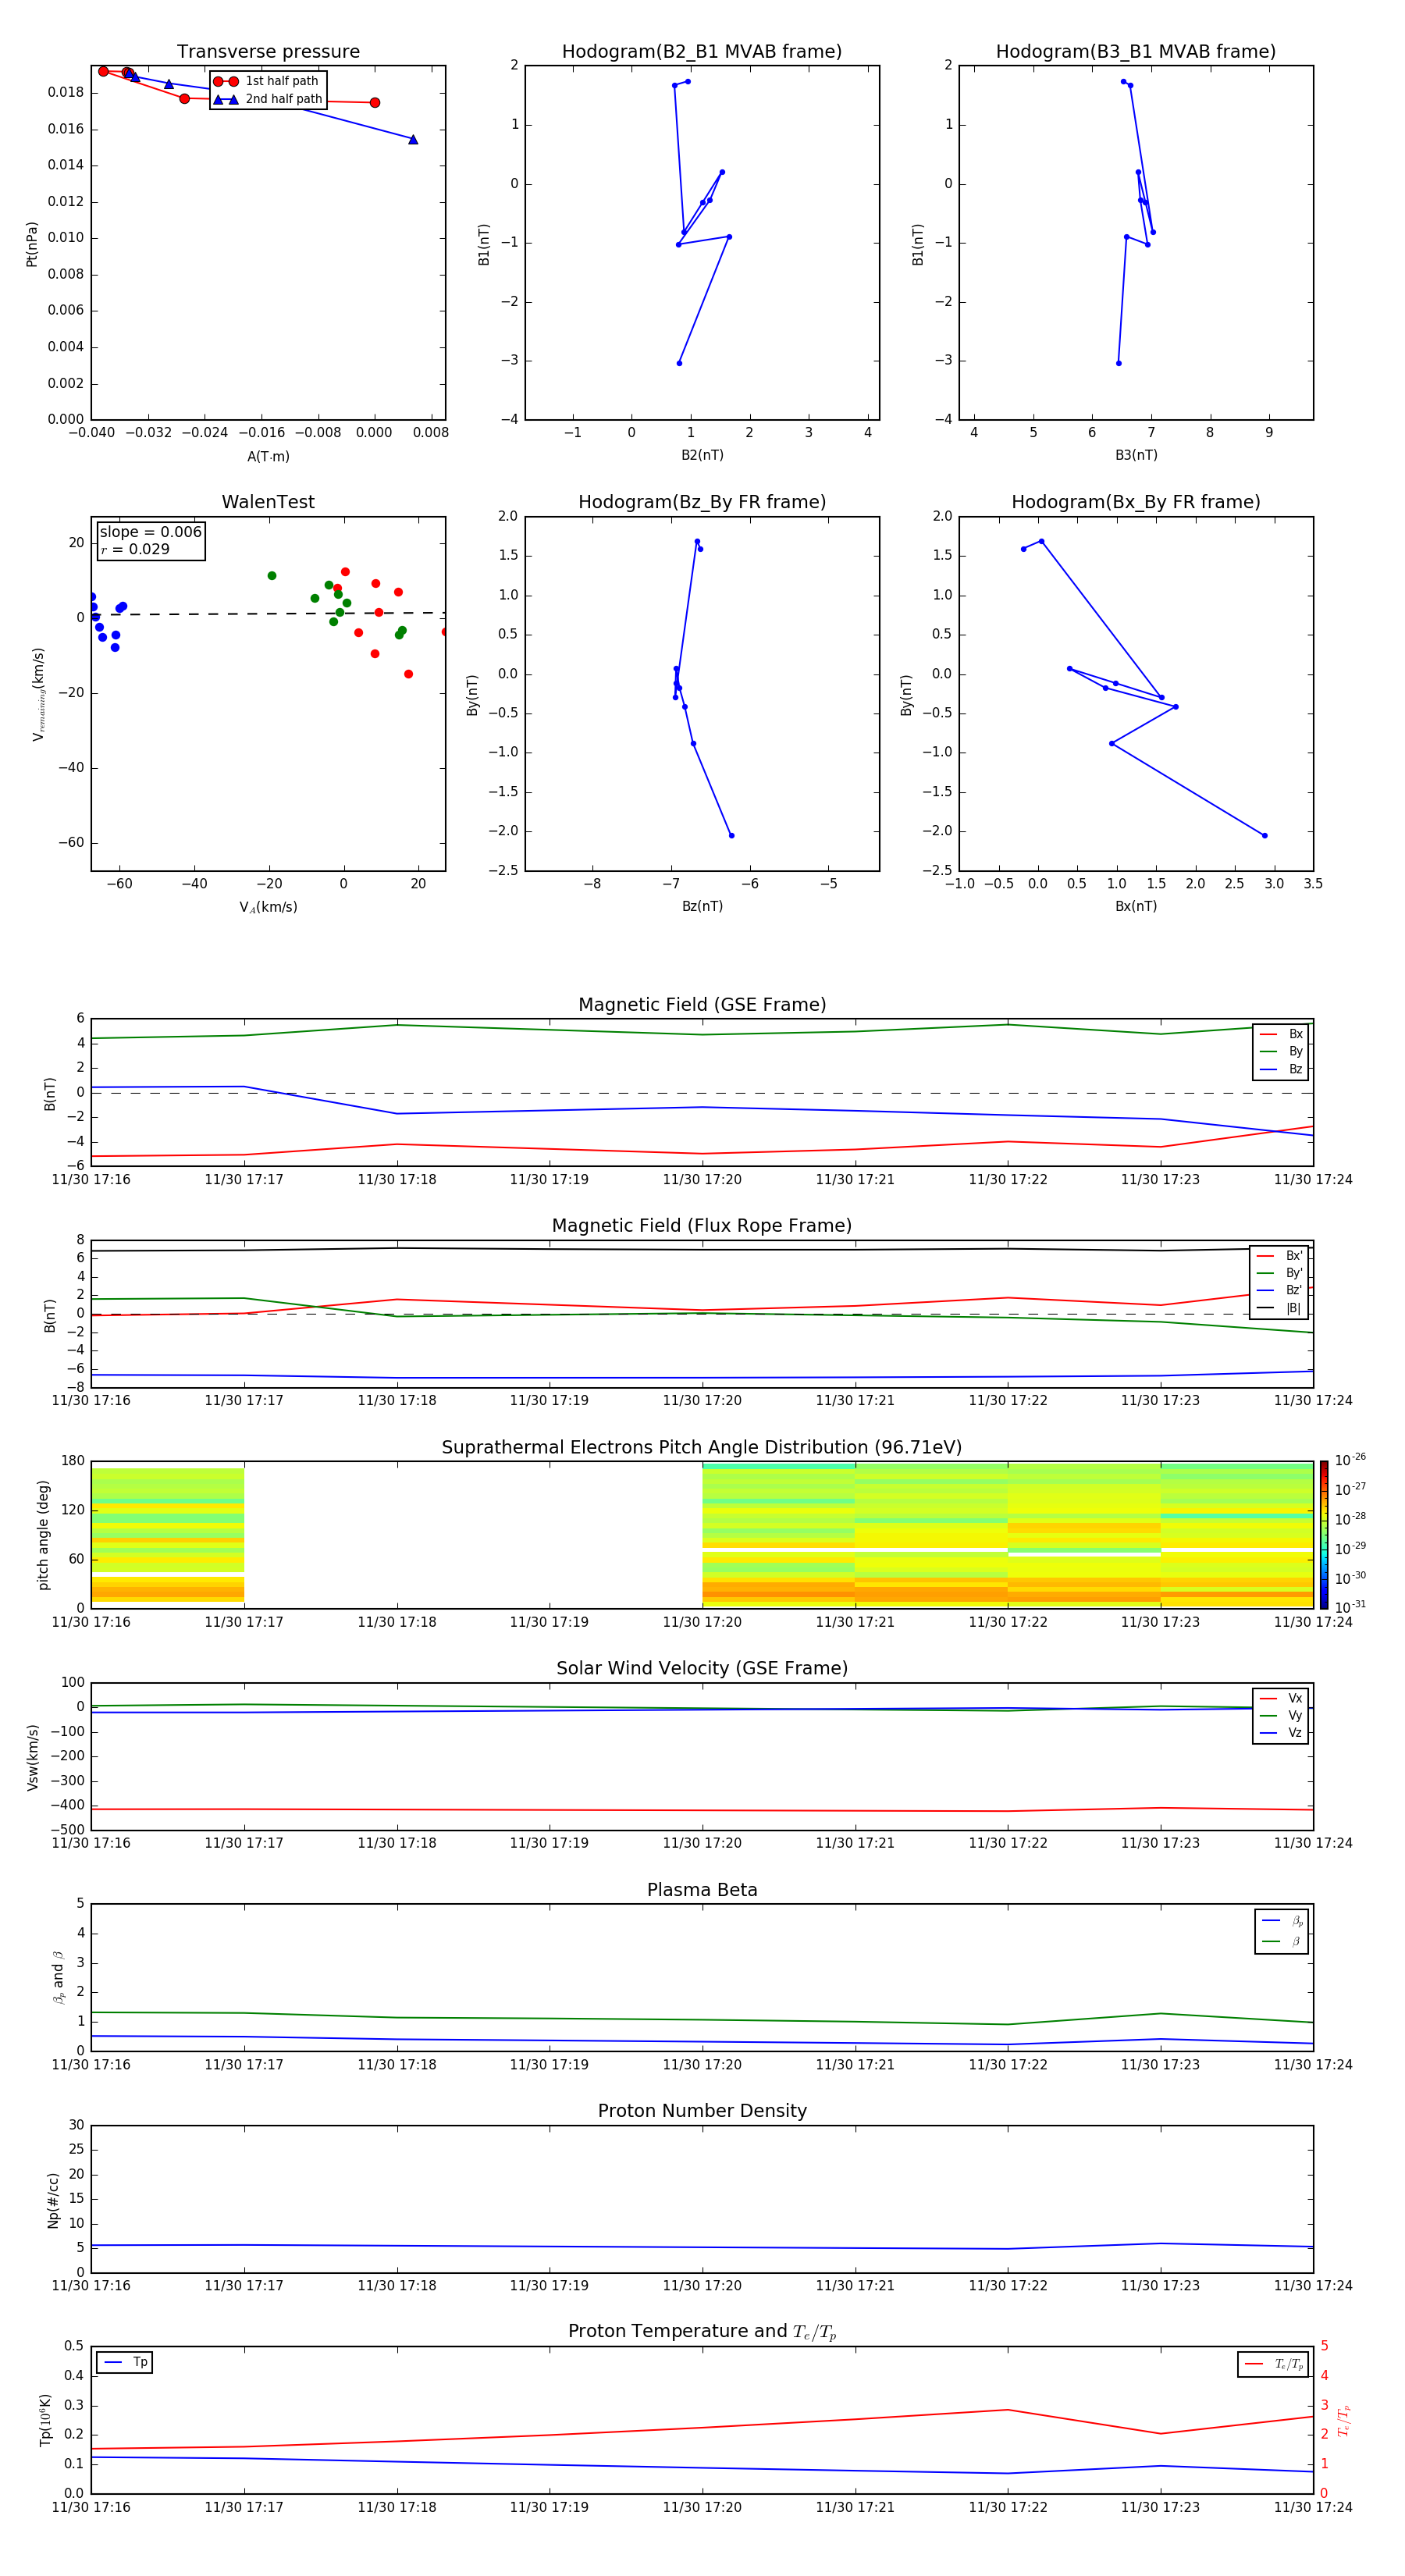Click the 'Hodogram(B2_B1 MVAB frame)' title

[x=702, y=52]
